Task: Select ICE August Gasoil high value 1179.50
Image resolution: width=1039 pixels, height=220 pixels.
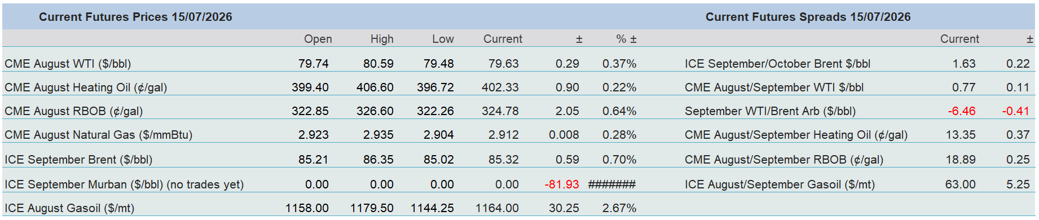Action: point(372,208)
